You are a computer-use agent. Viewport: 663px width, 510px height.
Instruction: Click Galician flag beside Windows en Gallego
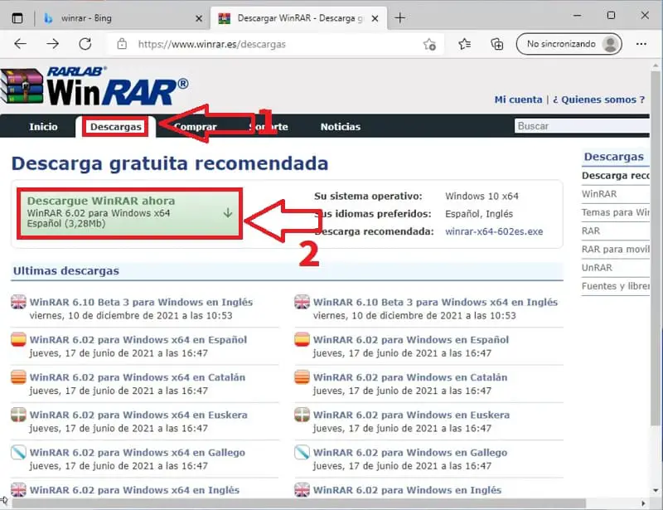click(x=302, y=452)
